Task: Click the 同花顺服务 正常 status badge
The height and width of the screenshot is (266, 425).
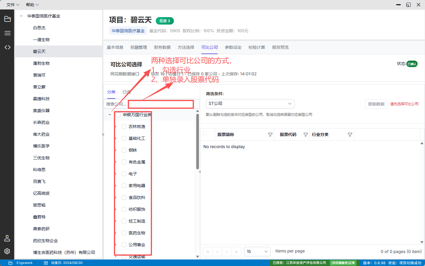Action: point(343,263)
